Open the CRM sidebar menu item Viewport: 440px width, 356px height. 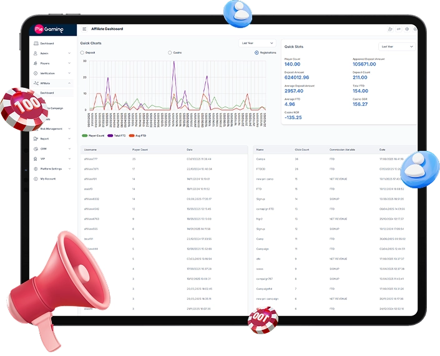click(44, 149)
